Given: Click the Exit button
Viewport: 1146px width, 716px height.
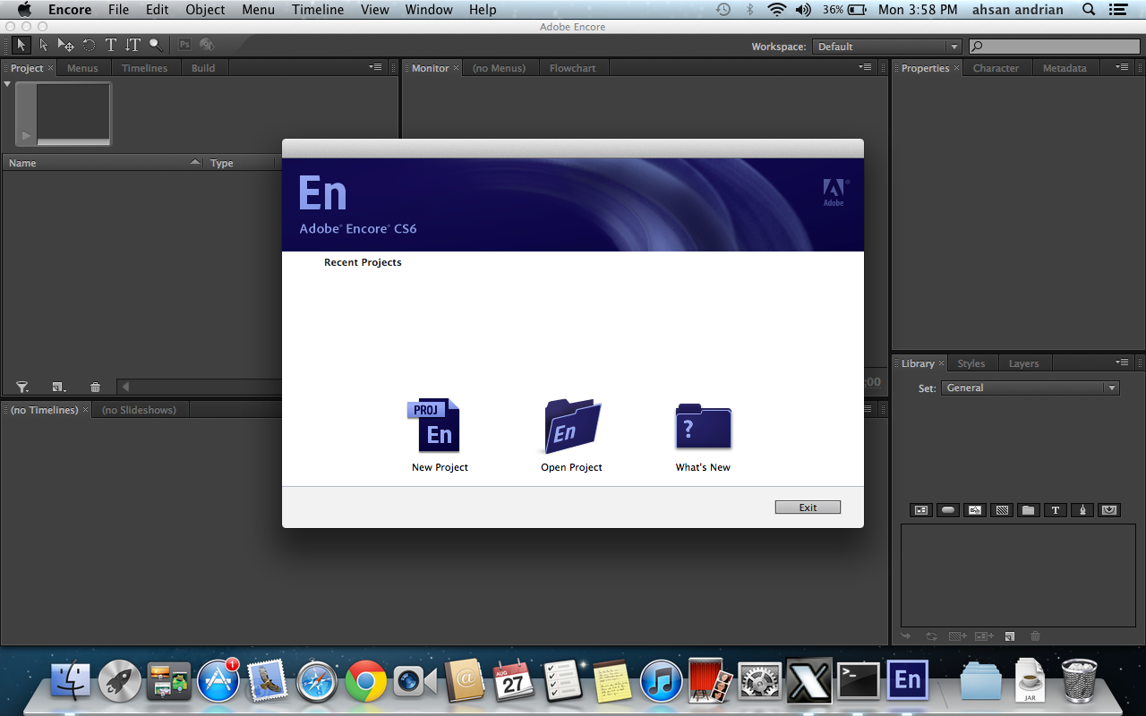Looking at the screenshot, I should pos(808,507).
